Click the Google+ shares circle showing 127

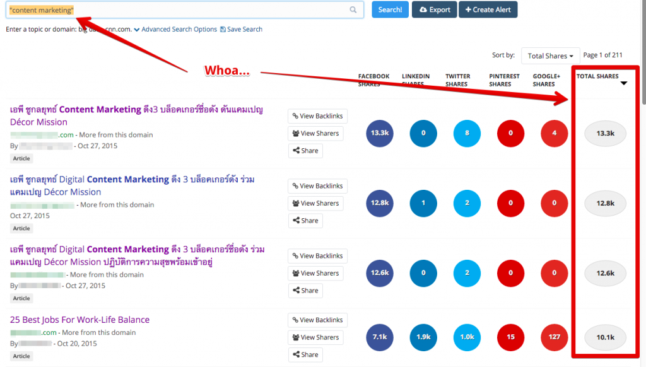coord(554,337)
